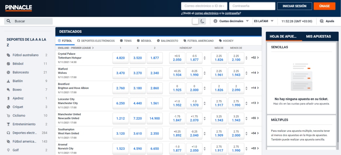Open Brentford vs Brighton and Hove Albion match
Screen dimensions: 341x155
[73, 86]
